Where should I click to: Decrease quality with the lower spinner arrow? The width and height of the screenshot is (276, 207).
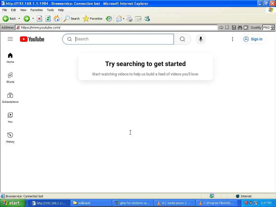tap(272, 29)
